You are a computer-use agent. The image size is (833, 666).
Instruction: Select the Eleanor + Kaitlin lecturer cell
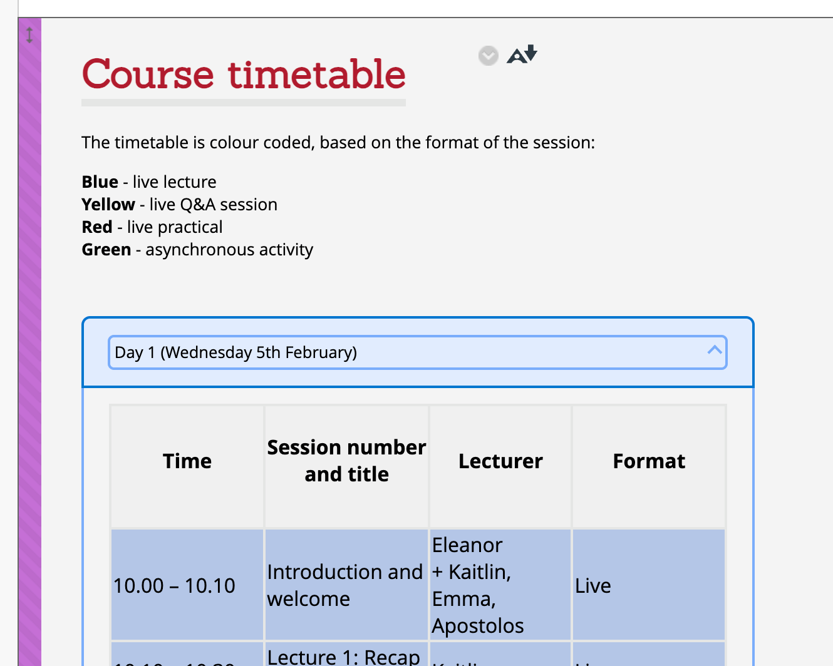click(500, 585)
